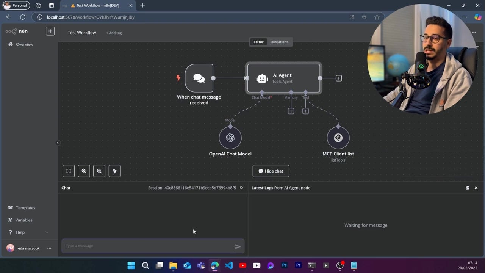
Task: Open Windows Search from the taskbar
Action: coord(145,265)
